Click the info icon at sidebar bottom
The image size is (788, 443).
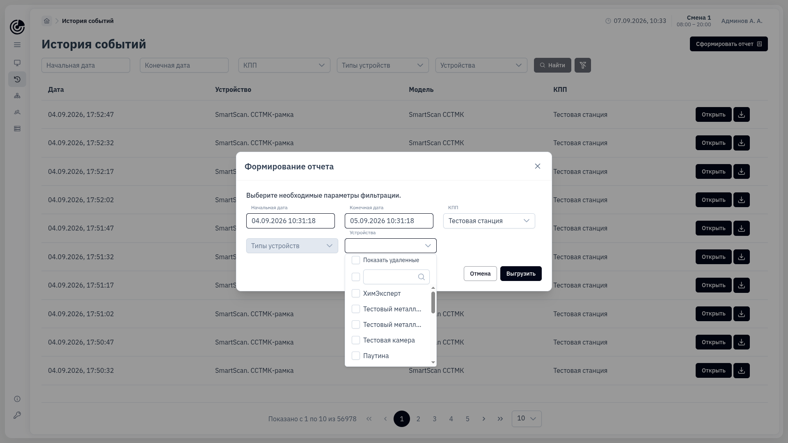pyautogui.click(x=17, y=399)
